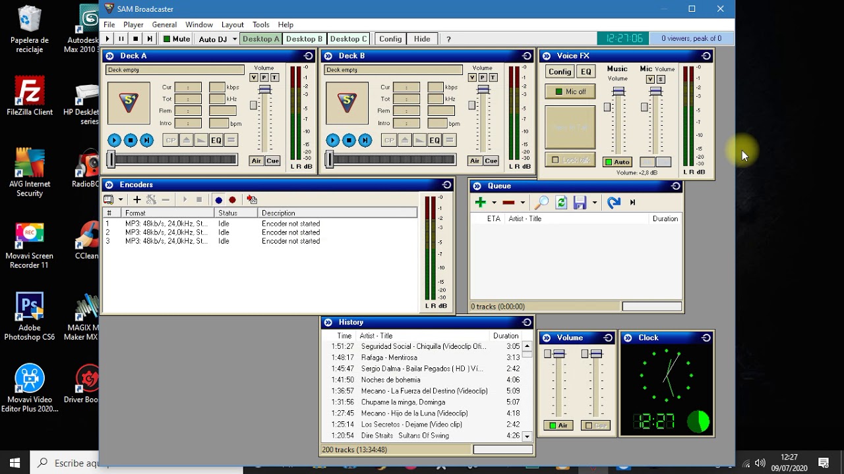Stop all encoders with the red circle

[232, 200]
